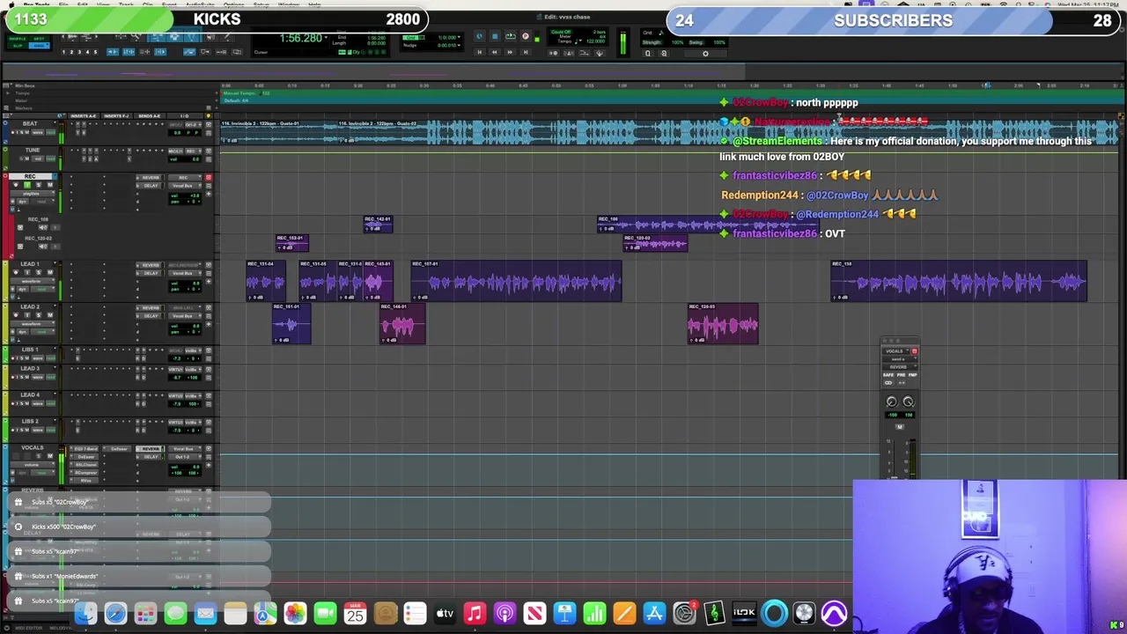Solo the LEAD 1 track

39,272
